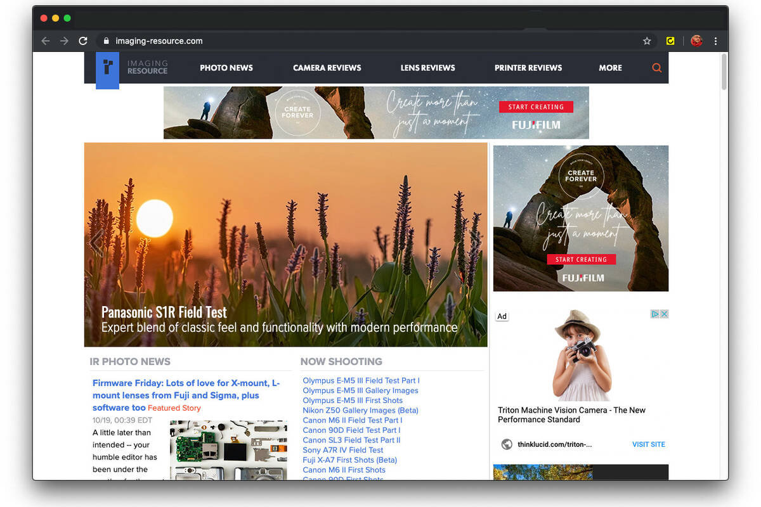
Task: Click the yellow extension icon in toolbar
Action: point(670,41)
